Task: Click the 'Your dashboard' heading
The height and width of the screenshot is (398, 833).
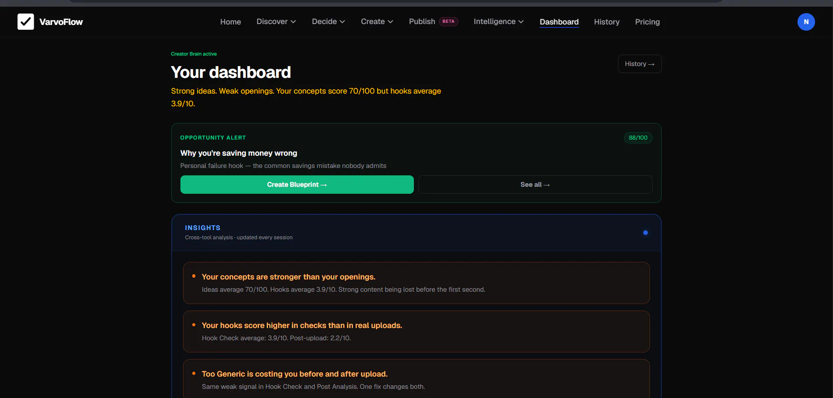Action: [x=231, y=72]
